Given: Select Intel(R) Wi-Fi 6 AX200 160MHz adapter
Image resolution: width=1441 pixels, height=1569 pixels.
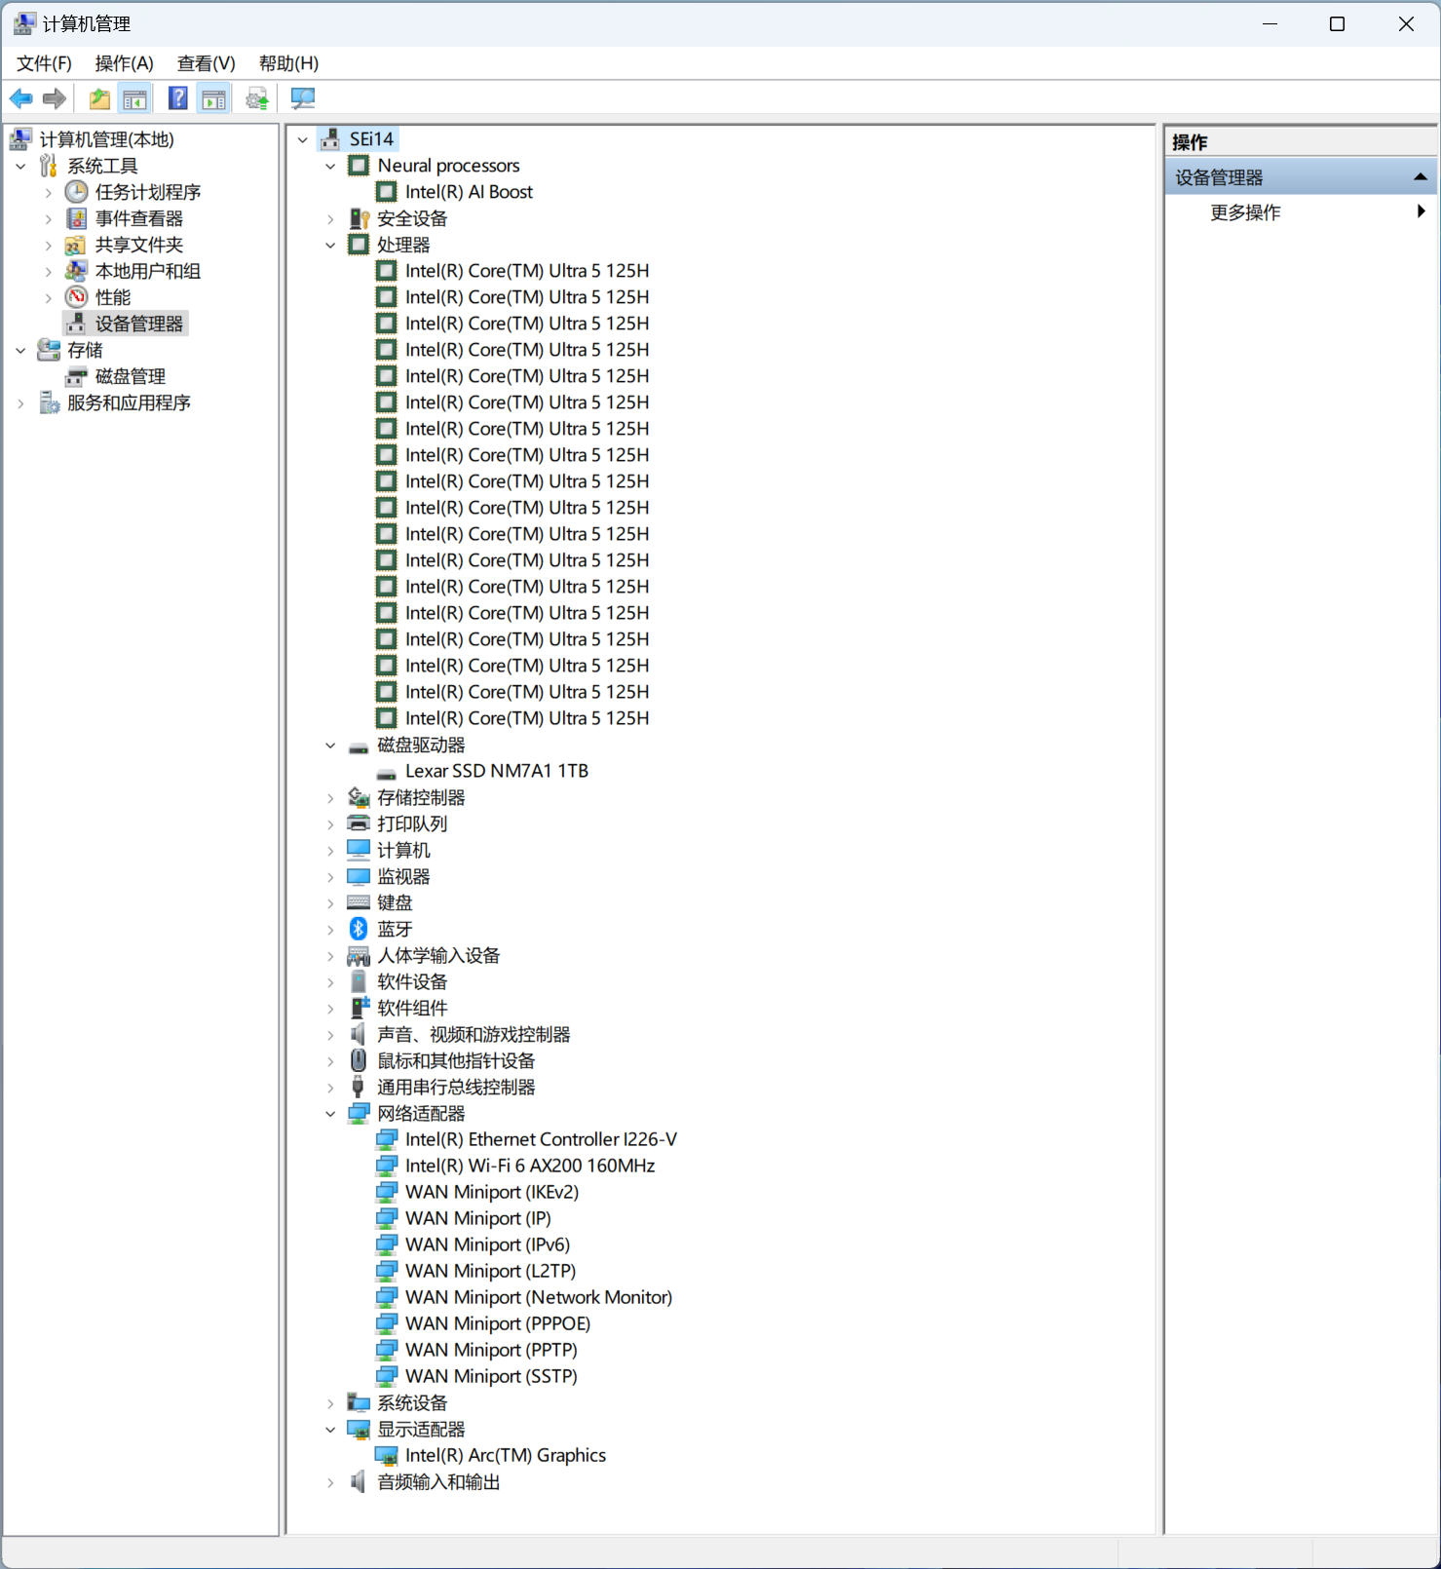Looking at the screenshot, I should coord(529,1166).
